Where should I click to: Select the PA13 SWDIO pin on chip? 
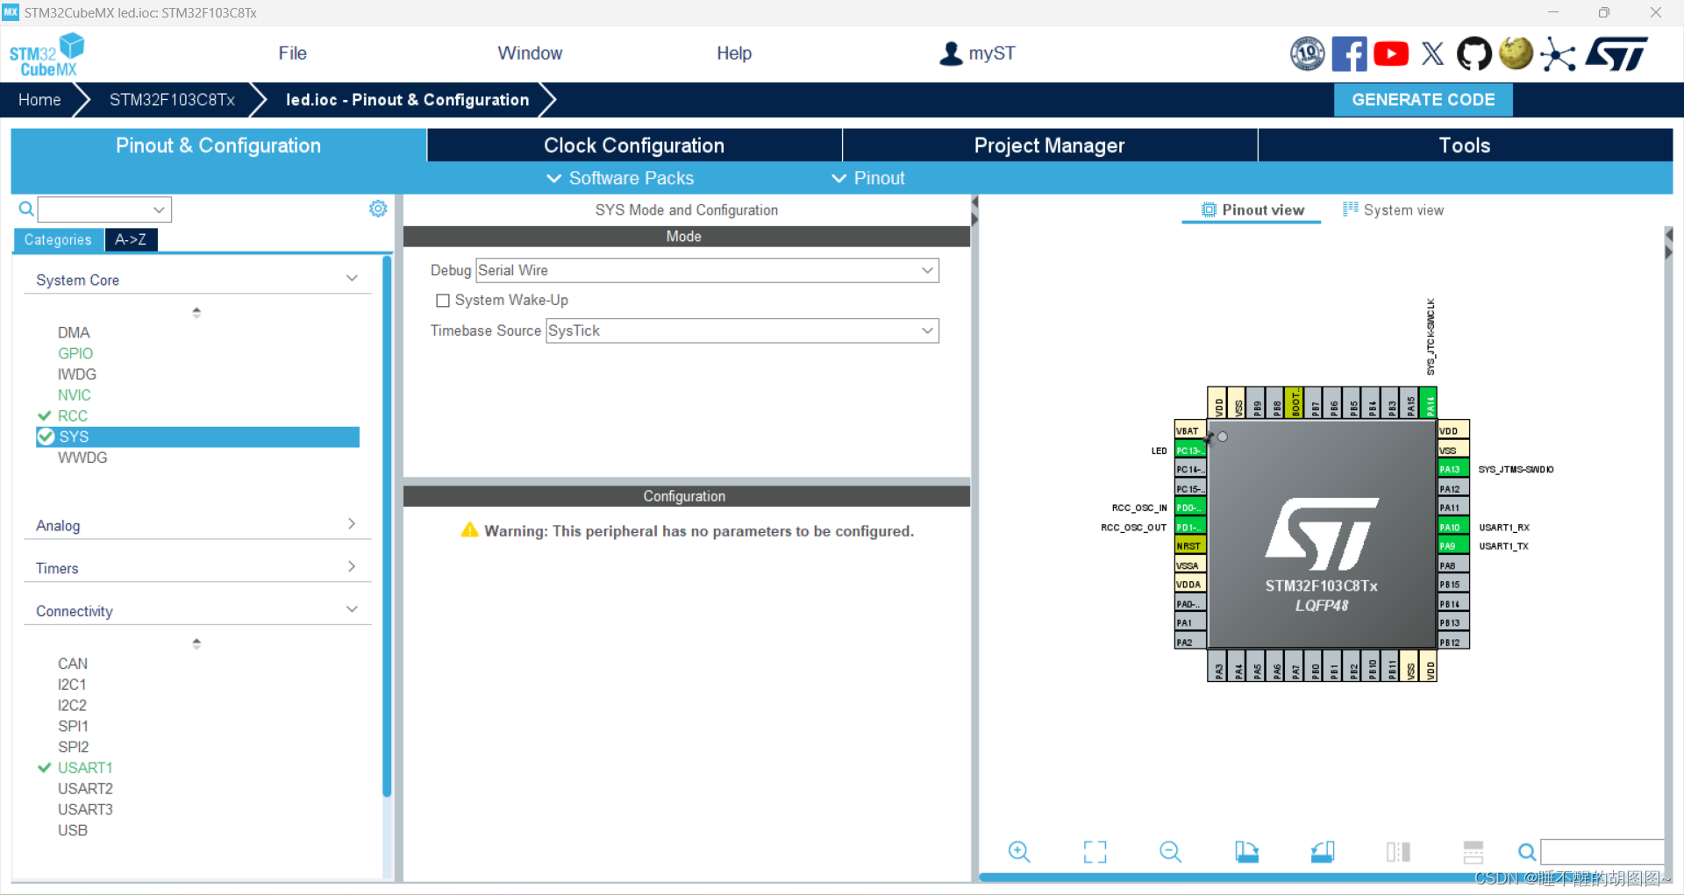point(1453,469)
